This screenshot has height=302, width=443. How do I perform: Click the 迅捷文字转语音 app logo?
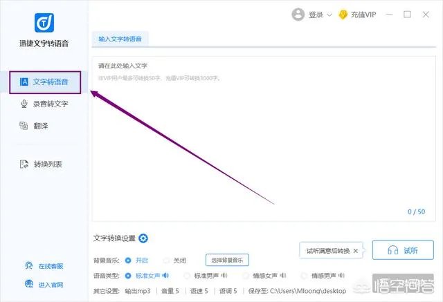pyautogui.click(x=44, y=23)
